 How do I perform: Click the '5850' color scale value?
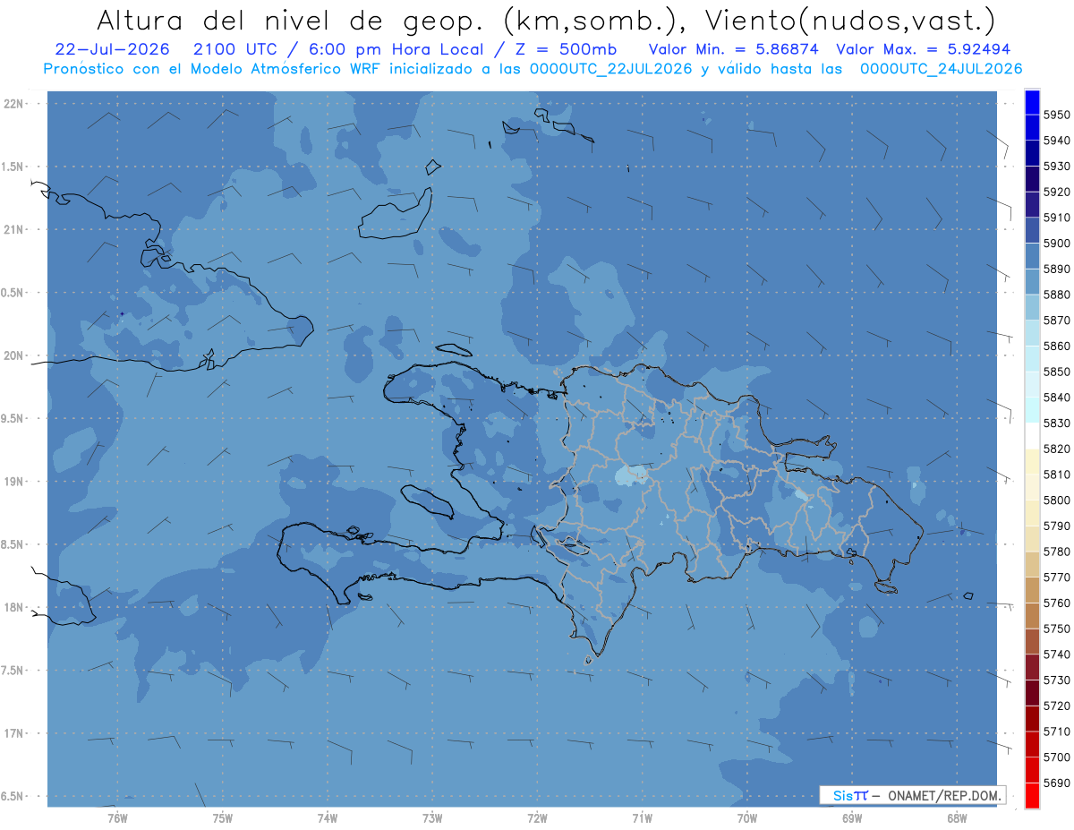pyautogui.click(x=1057, y=372)
